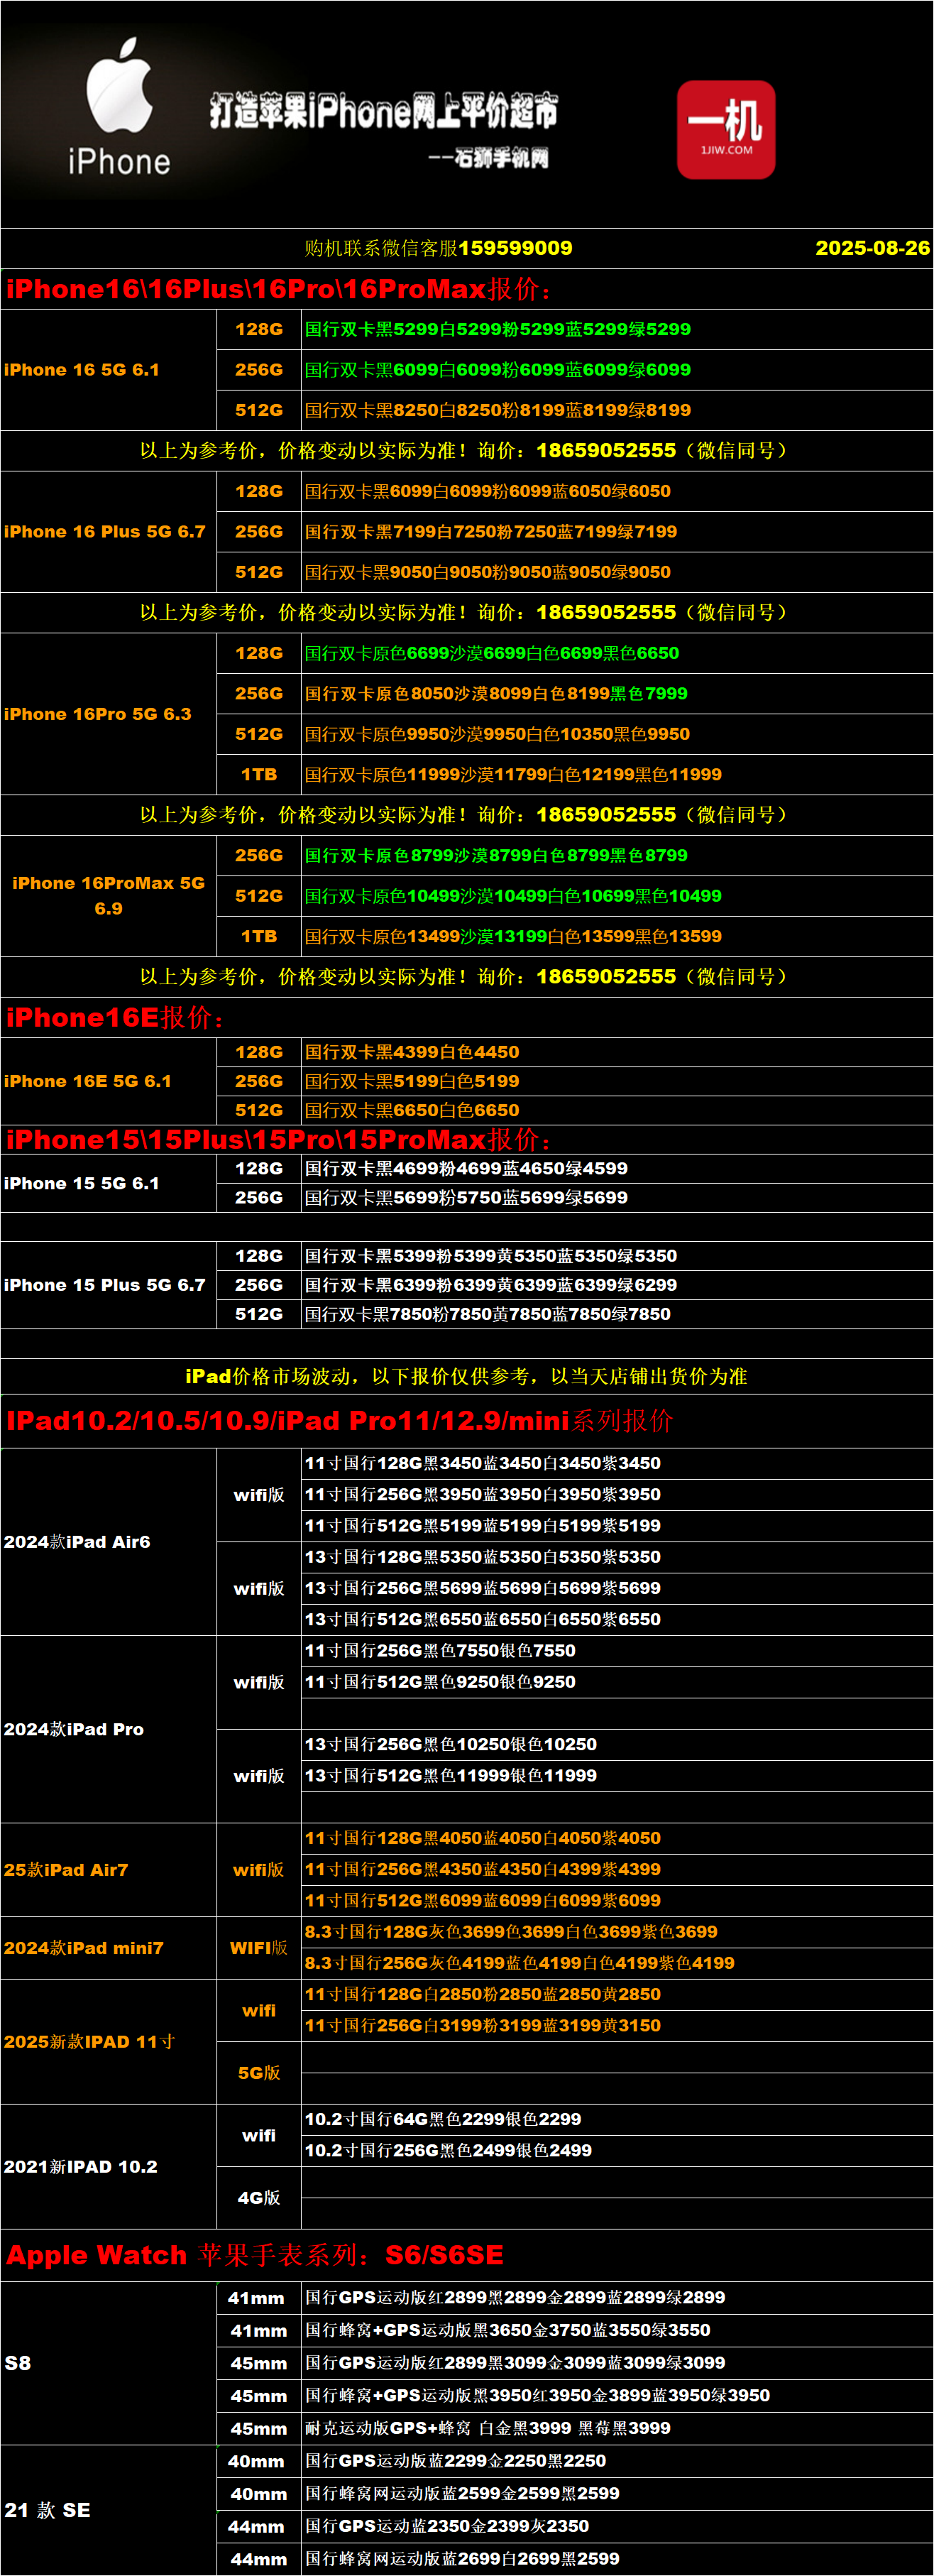Click the iPhone 15 Plus 5G 6.7 label
Viewport: 934px width, 2576px height.
(x=105, y=1285)
